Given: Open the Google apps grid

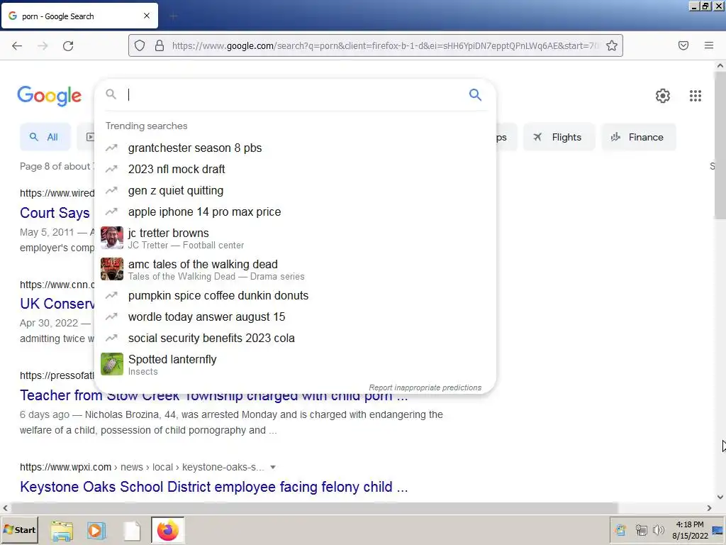Looking at the screenshot, I should [695, 96].
